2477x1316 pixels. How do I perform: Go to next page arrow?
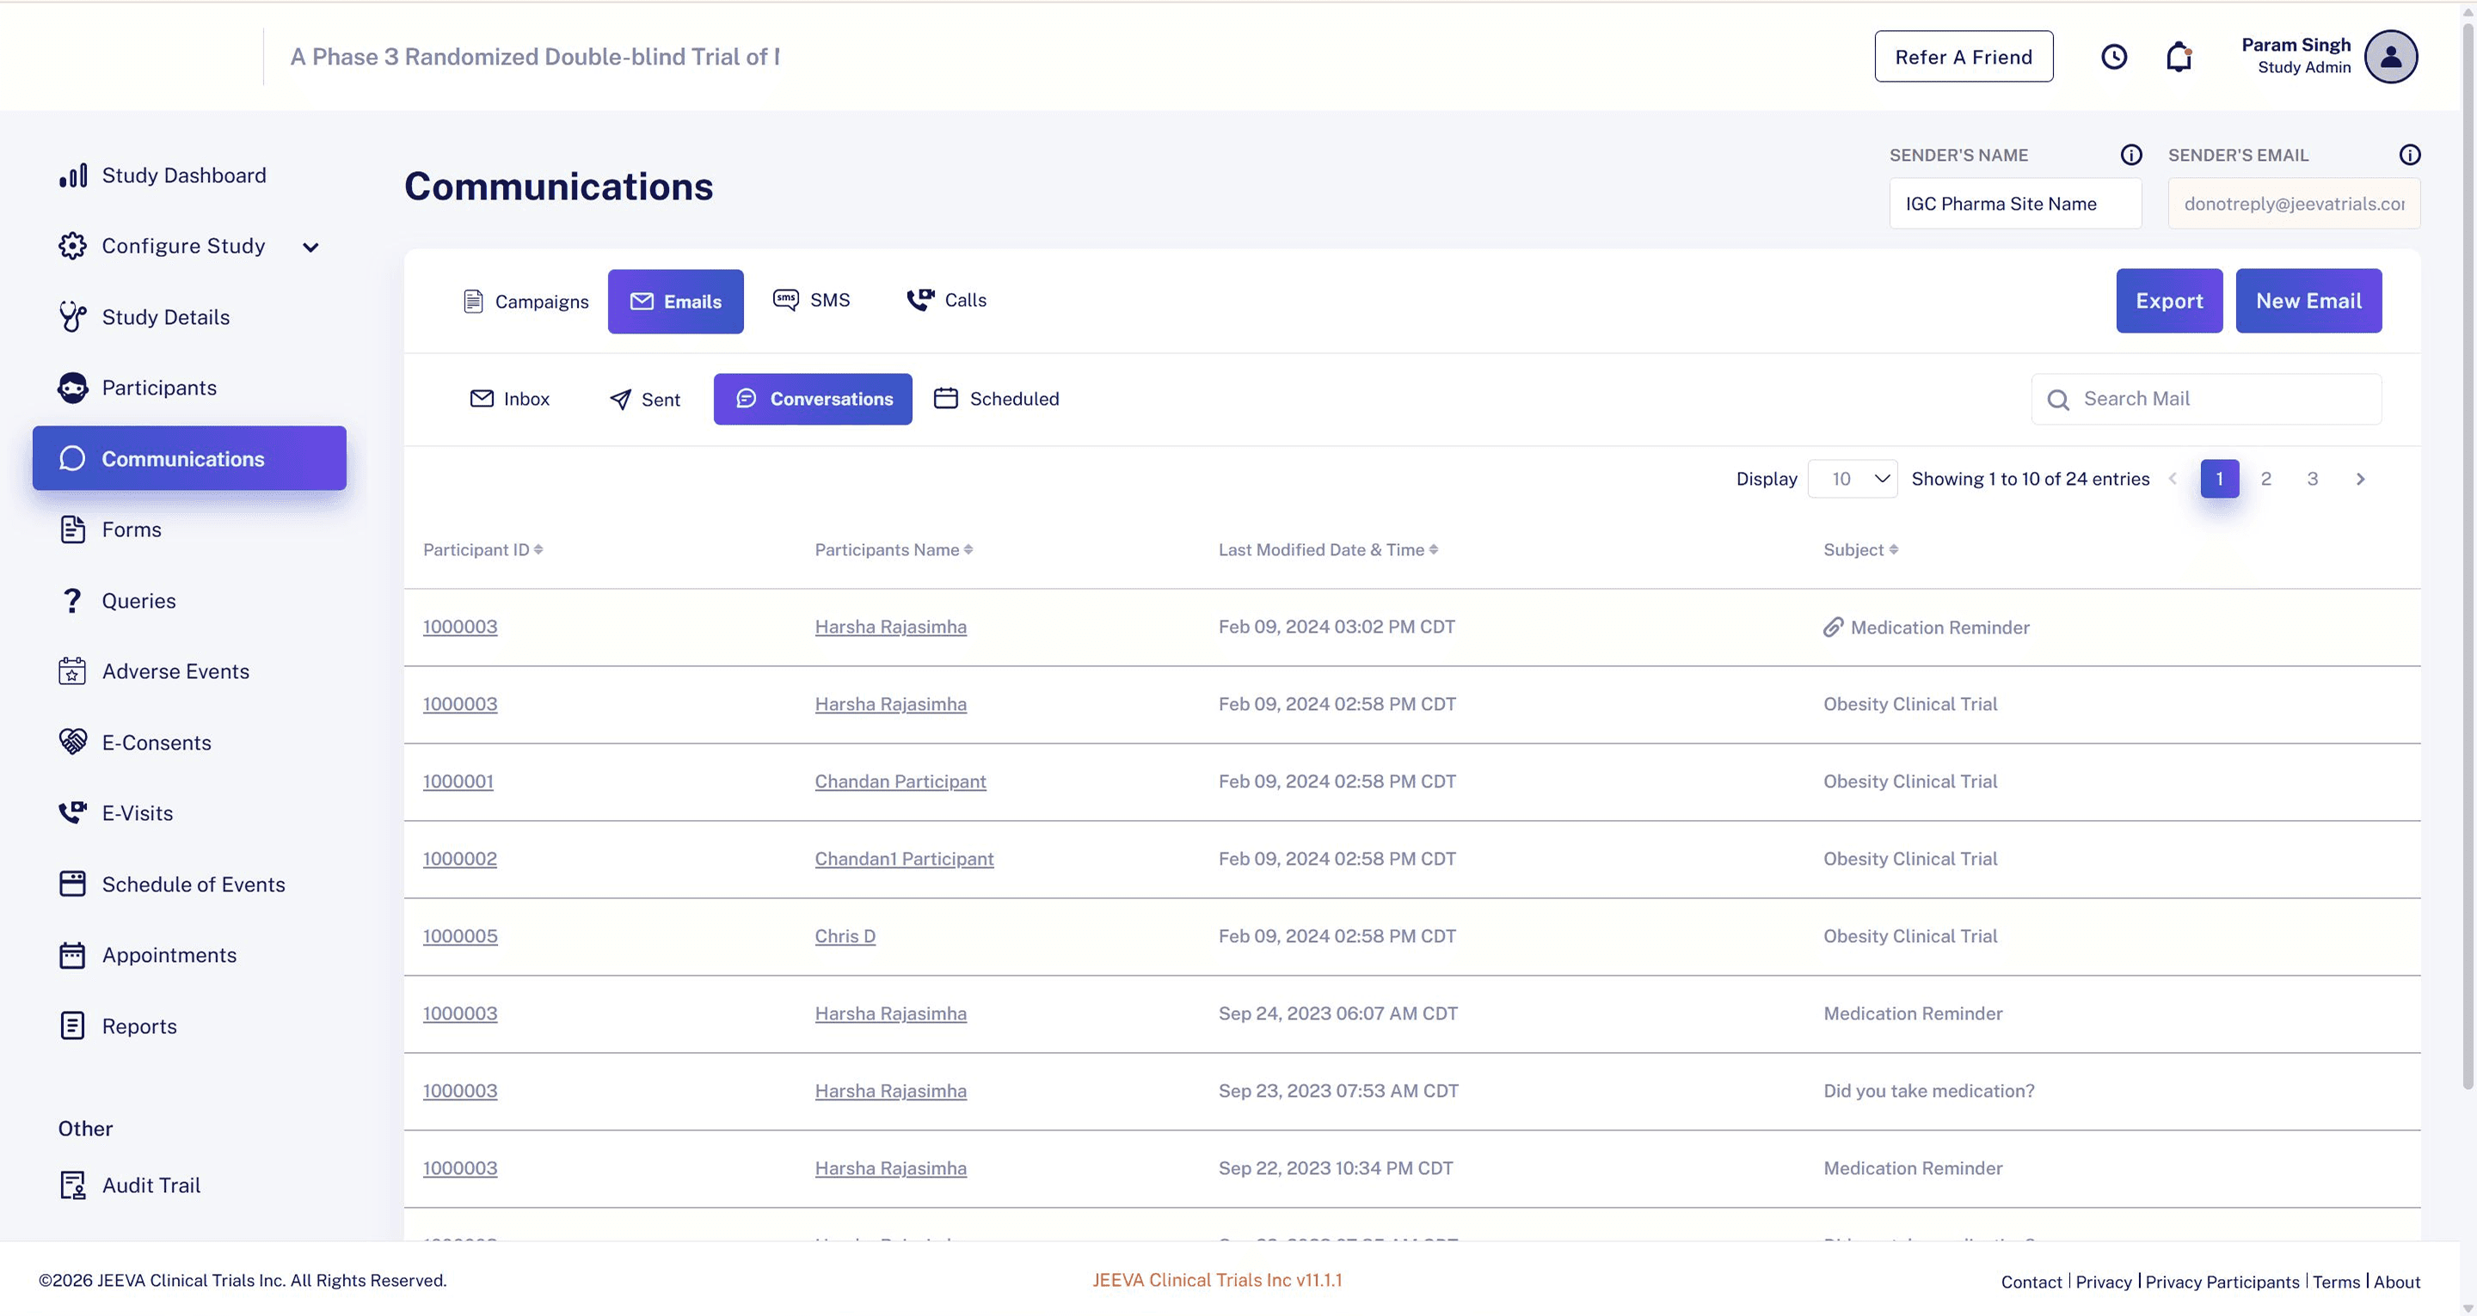2360,479
